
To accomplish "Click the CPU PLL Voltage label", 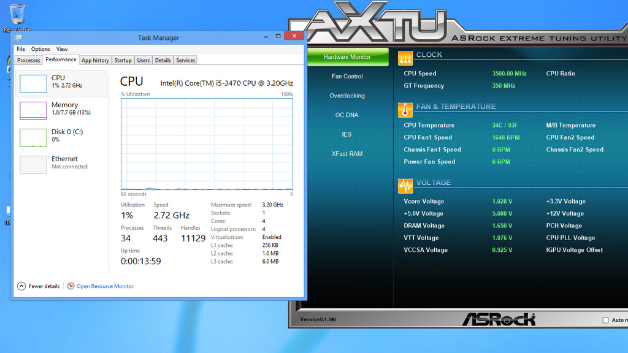I will point(570,238).
